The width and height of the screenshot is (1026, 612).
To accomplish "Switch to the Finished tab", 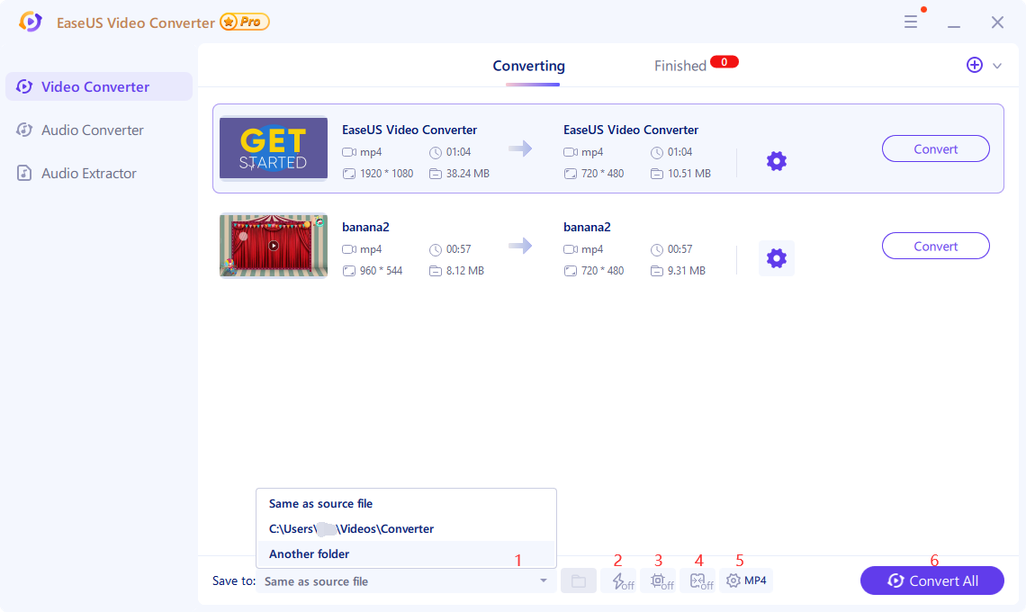I will [679, 66].
